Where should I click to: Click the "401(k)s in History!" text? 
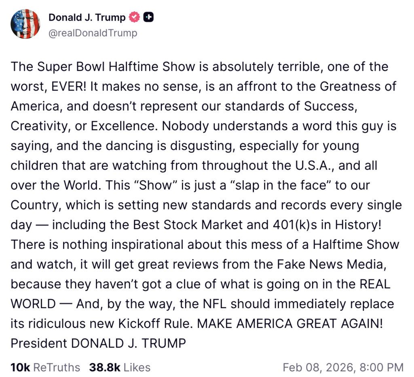coord(326,225)
